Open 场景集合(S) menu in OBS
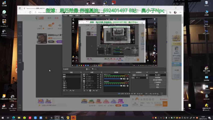This screenshot has height=120, width=213. 94,16
